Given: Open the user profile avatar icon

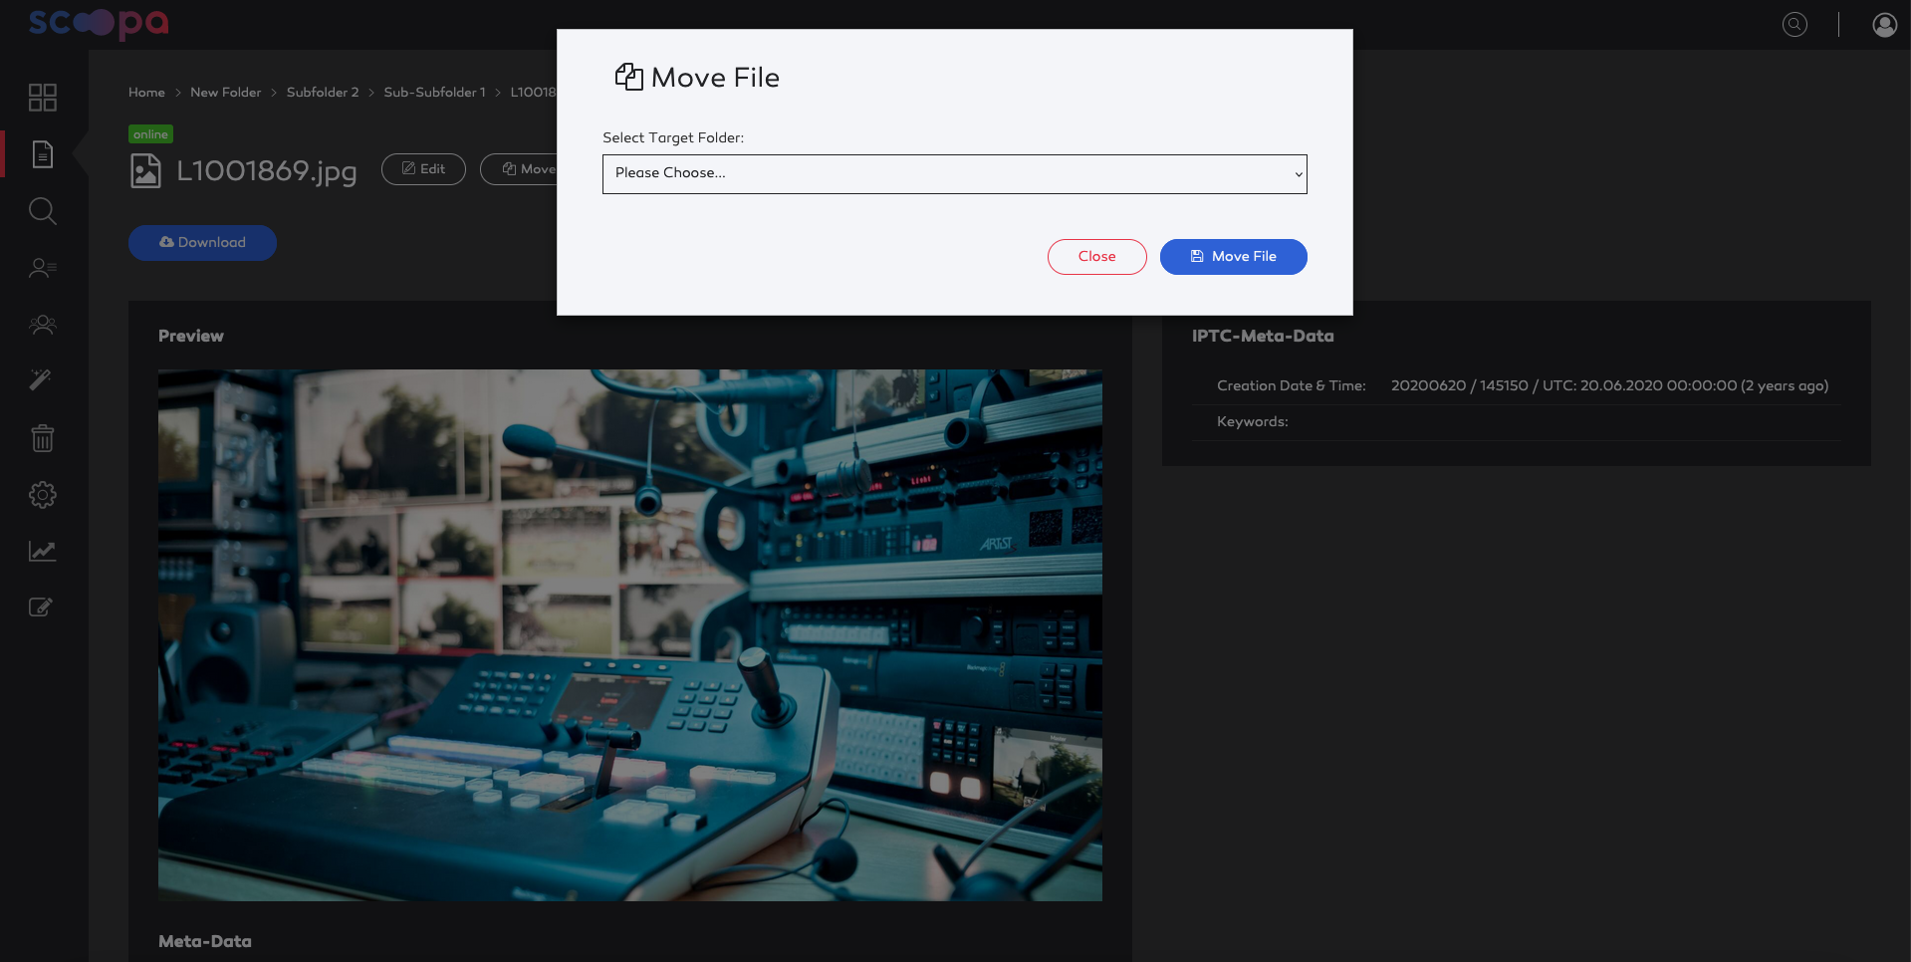Looking at the screenshot, I should 1885,25.
